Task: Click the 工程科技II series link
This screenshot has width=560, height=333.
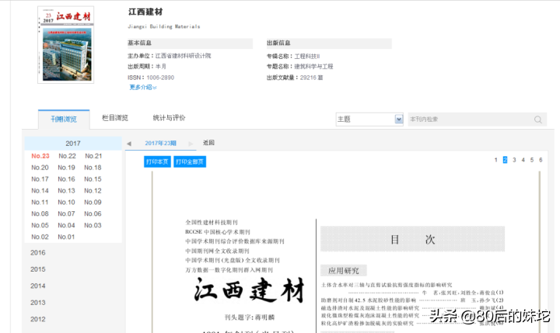Action: (307, 57)
